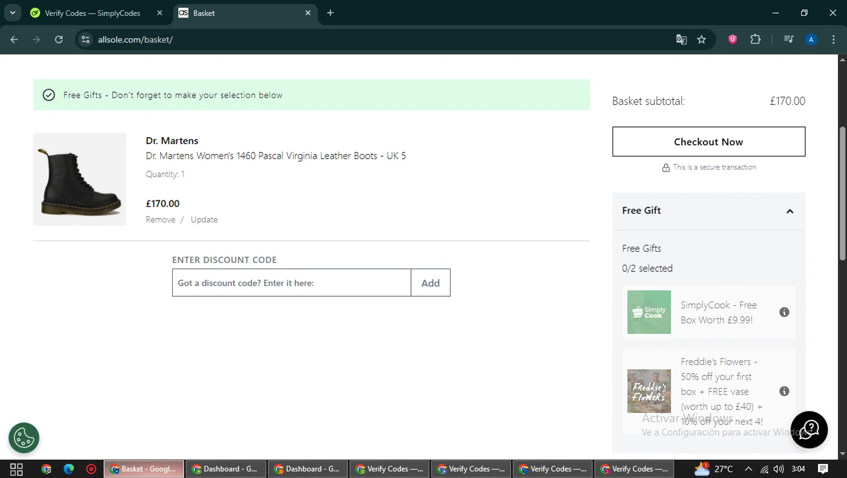Viewport: 847px width, 478px height.
Task: Show hidden system tray icons chevron
Action: 748,469
